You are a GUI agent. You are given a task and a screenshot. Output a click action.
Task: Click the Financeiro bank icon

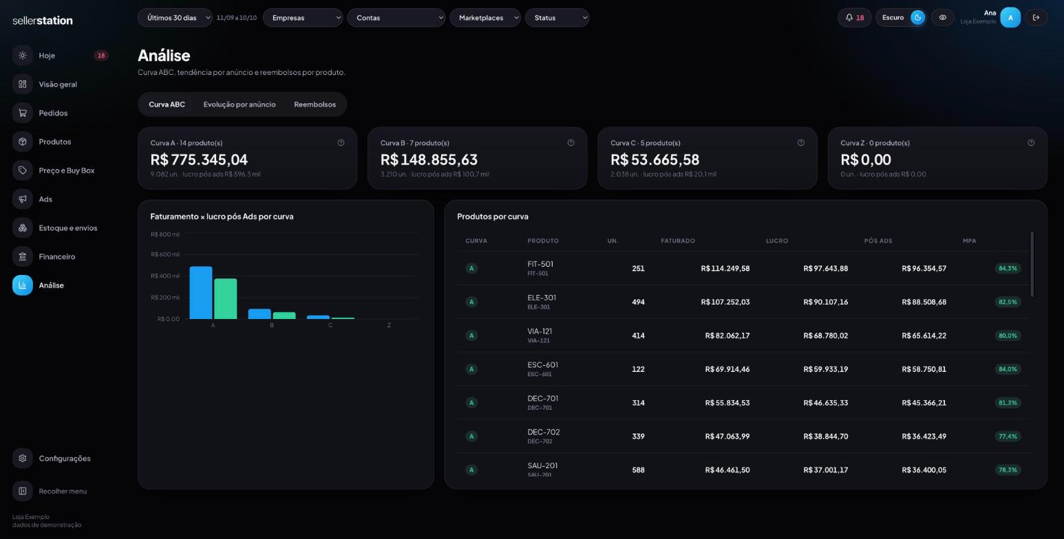pos(23,256)
